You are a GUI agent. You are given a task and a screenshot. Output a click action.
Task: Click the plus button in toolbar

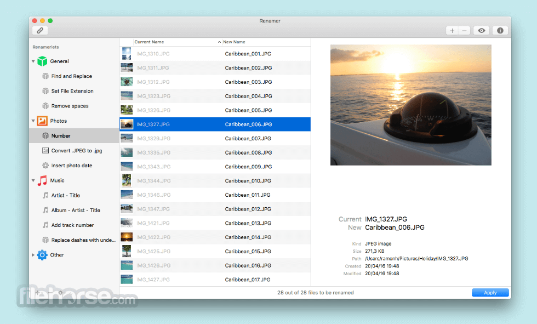point(452,31)
